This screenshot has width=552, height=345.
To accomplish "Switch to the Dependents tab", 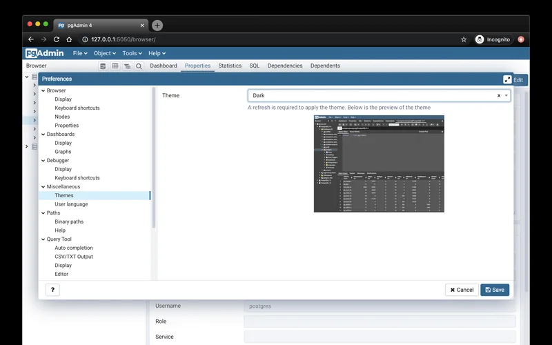I will 325,66.
